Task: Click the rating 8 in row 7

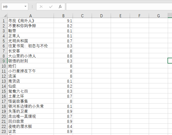Action: (63, 51)
